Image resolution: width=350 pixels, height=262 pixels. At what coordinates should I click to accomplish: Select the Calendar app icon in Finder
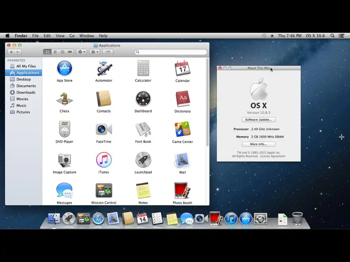pyautogui.click(x=183, y=68)
